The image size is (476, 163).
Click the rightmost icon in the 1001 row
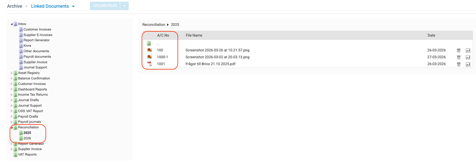coord(468,64)
